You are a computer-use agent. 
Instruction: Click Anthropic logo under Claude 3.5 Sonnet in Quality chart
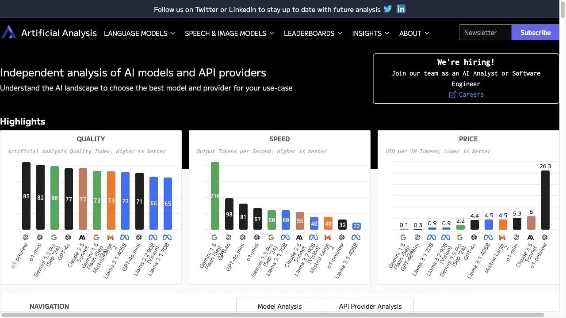pos(82,238)
